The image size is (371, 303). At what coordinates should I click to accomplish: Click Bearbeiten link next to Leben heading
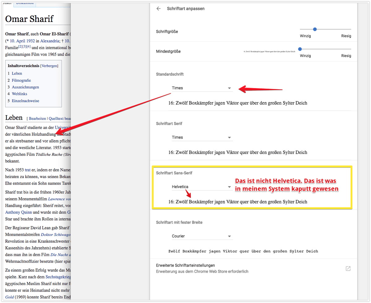[37, 118]
